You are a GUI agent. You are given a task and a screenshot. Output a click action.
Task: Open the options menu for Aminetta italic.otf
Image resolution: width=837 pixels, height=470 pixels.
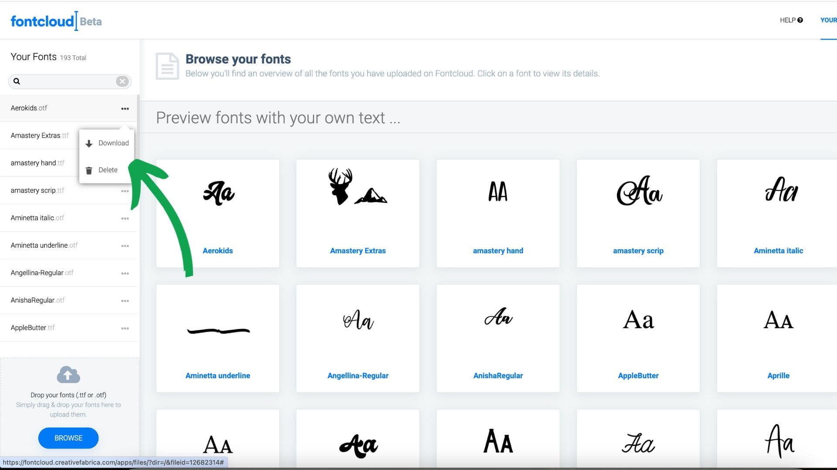[x=125, y=218]
